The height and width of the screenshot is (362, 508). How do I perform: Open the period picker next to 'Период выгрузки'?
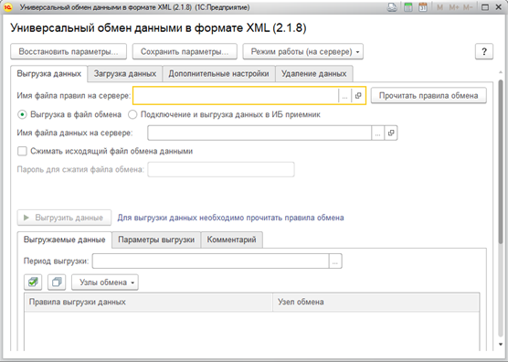coord(335,261)
